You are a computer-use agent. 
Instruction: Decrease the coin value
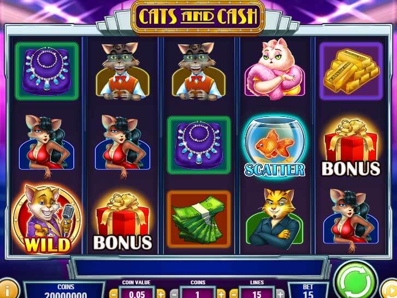point(113,294)
